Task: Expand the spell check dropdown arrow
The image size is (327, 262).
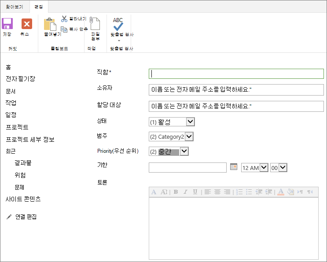Action: (119, 41)
